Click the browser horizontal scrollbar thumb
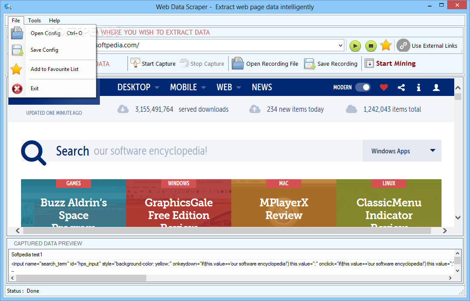Screen dimensions: 470x301 (227, 230)
